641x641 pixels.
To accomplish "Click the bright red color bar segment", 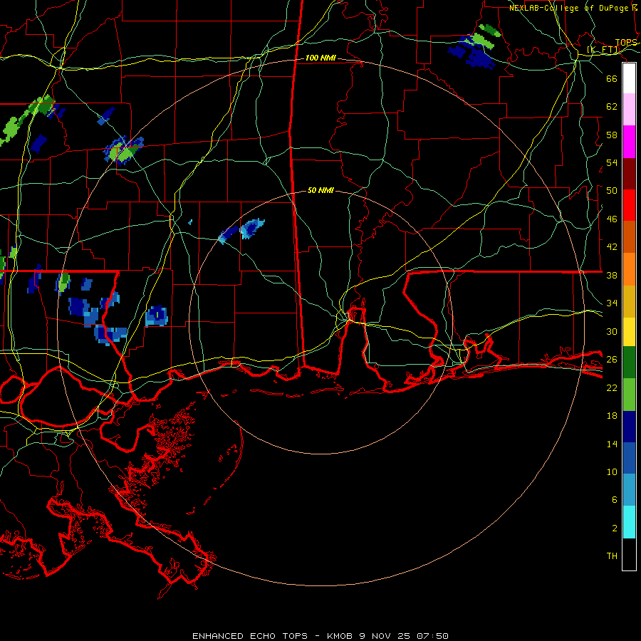I will (x=629, y=205).
